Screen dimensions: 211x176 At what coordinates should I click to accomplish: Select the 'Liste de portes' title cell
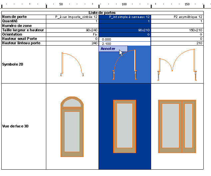(x=103, y=13)
